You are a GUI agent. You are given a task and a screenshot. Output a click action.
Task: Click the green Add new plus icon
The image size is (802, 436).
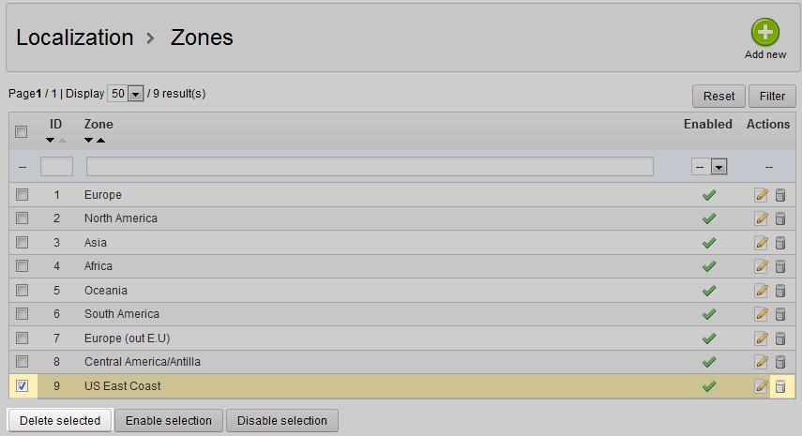tap(765, 33)
